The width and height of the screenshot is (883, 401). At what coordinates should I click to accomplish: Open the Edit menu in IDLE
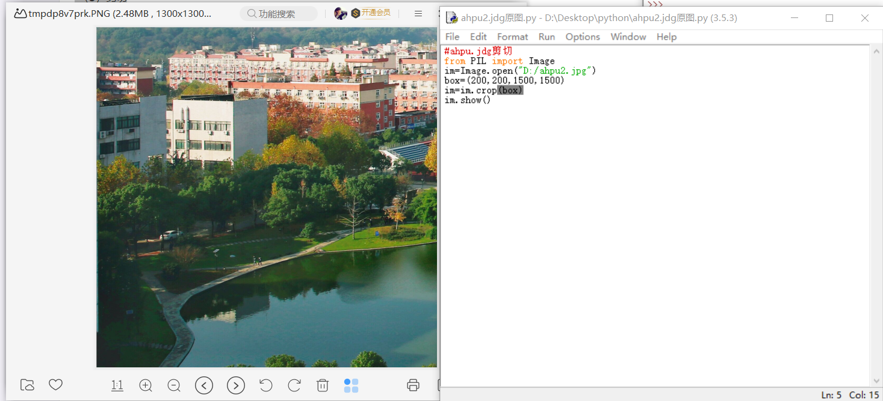tap(479, 37)
